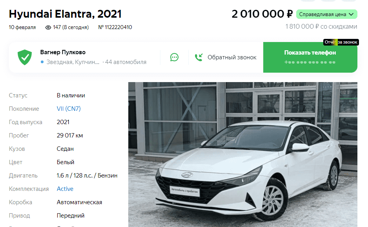Click the green verified dealer shield

click(25, 57)
